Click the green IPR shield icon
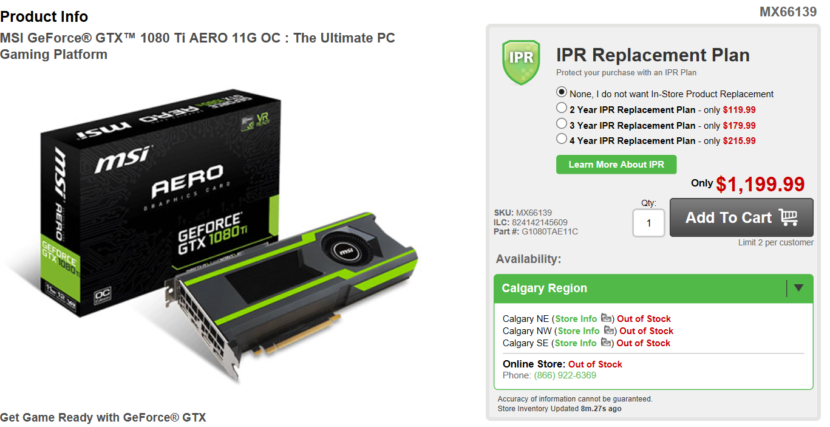 click(521, 62)
